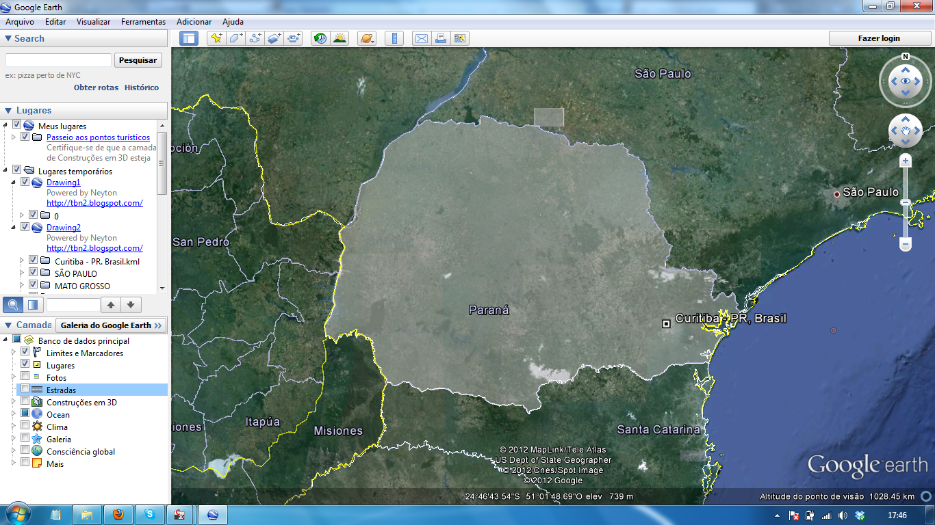Expand the Mais layer tree node
This screenshot has width=935, height=525.
point(13,463)
